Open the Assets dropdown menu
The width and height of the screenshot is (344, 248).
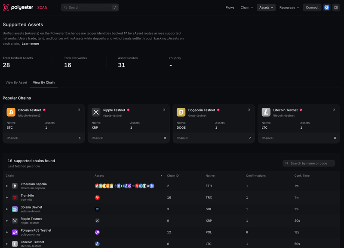(266, 7)
